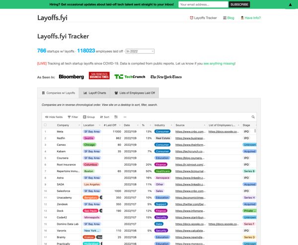
Task: Open Domino Data Lab's employee list link
Action: pyautogui.click(x=223, y=224)
